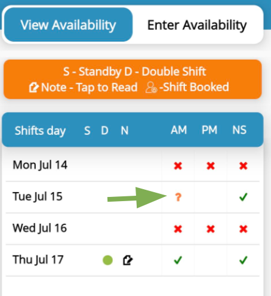This screenshot has height=296, width=271.
Task: Click the Note legend icon in orange banner
Action: click(33, 88)
